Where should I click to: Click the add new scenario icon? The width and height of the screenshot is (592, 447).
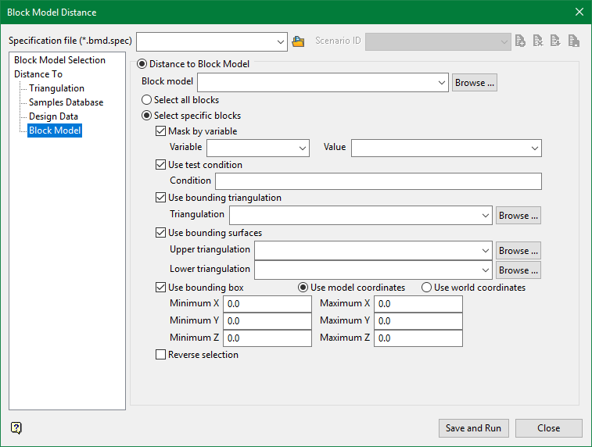tap(521, 41)
